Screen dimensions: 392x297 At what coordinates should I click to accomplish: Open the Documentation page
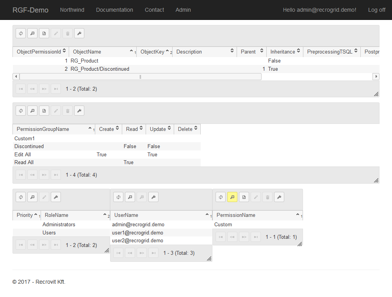[114, 10]
